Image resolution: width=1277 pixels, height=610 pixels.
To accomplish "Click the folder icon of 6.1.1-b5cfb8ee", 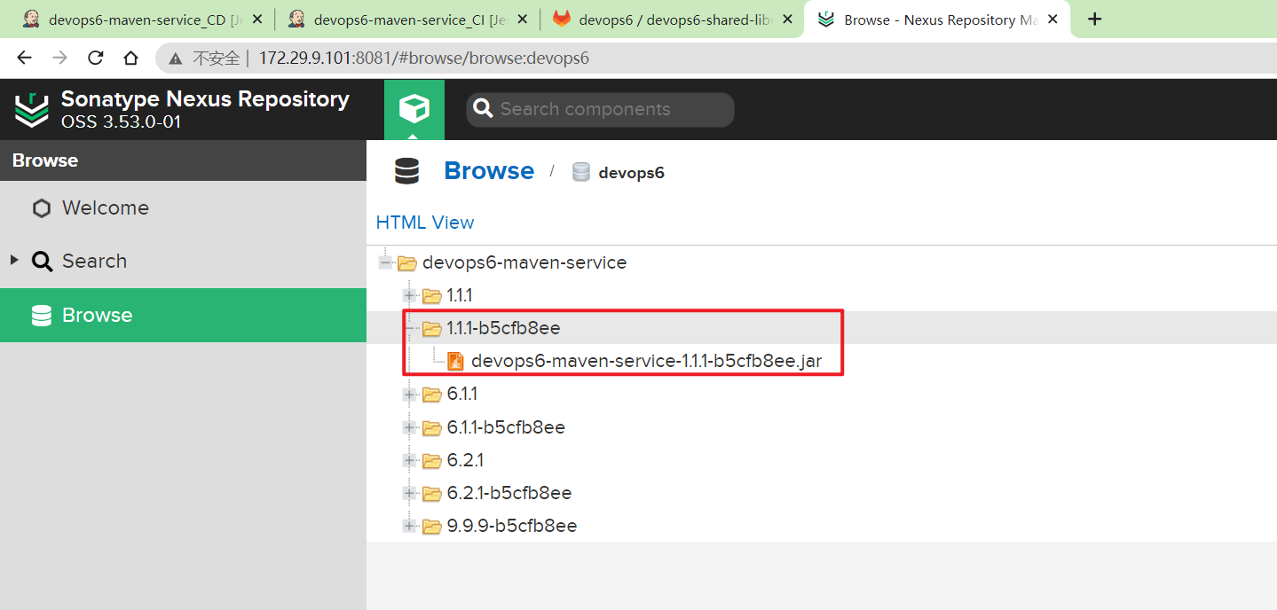I will 432,428.
